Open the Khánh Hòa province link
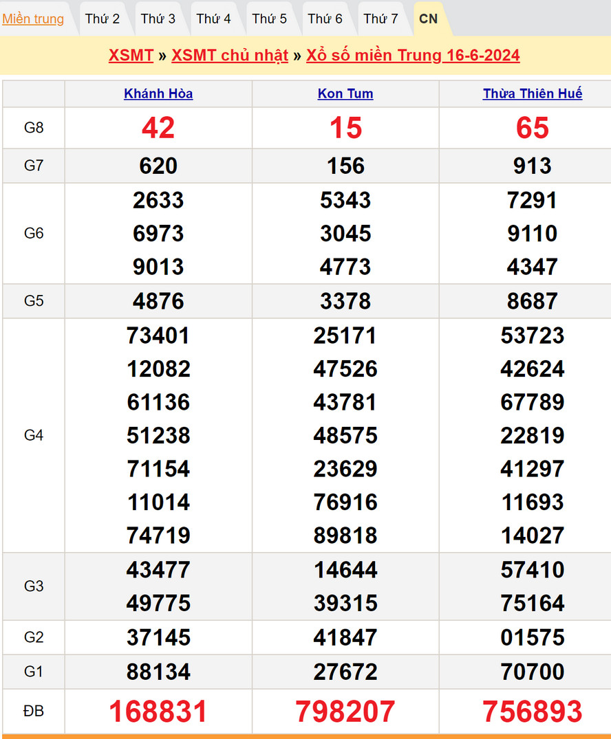 click(158, 94)
